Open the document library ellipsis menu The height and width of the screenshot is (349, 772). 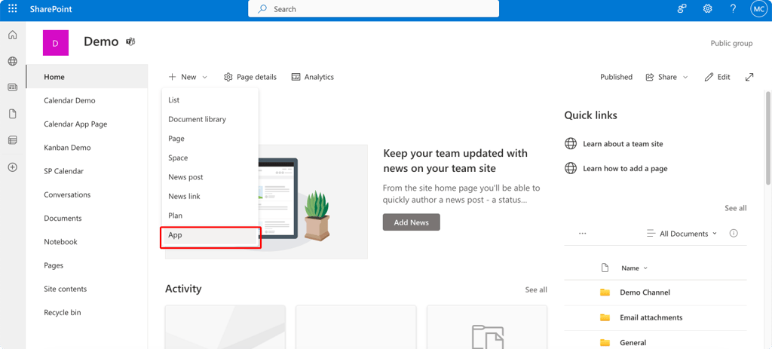point(583,234)
